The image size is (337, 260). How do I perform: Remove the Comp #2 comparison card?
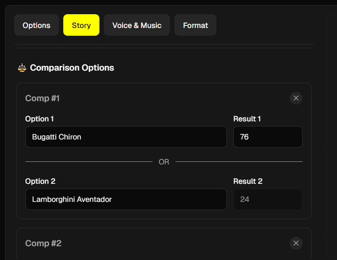point(296,243)
